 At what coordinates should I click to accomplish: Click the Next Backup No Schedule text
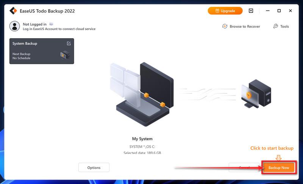(22, 56)
